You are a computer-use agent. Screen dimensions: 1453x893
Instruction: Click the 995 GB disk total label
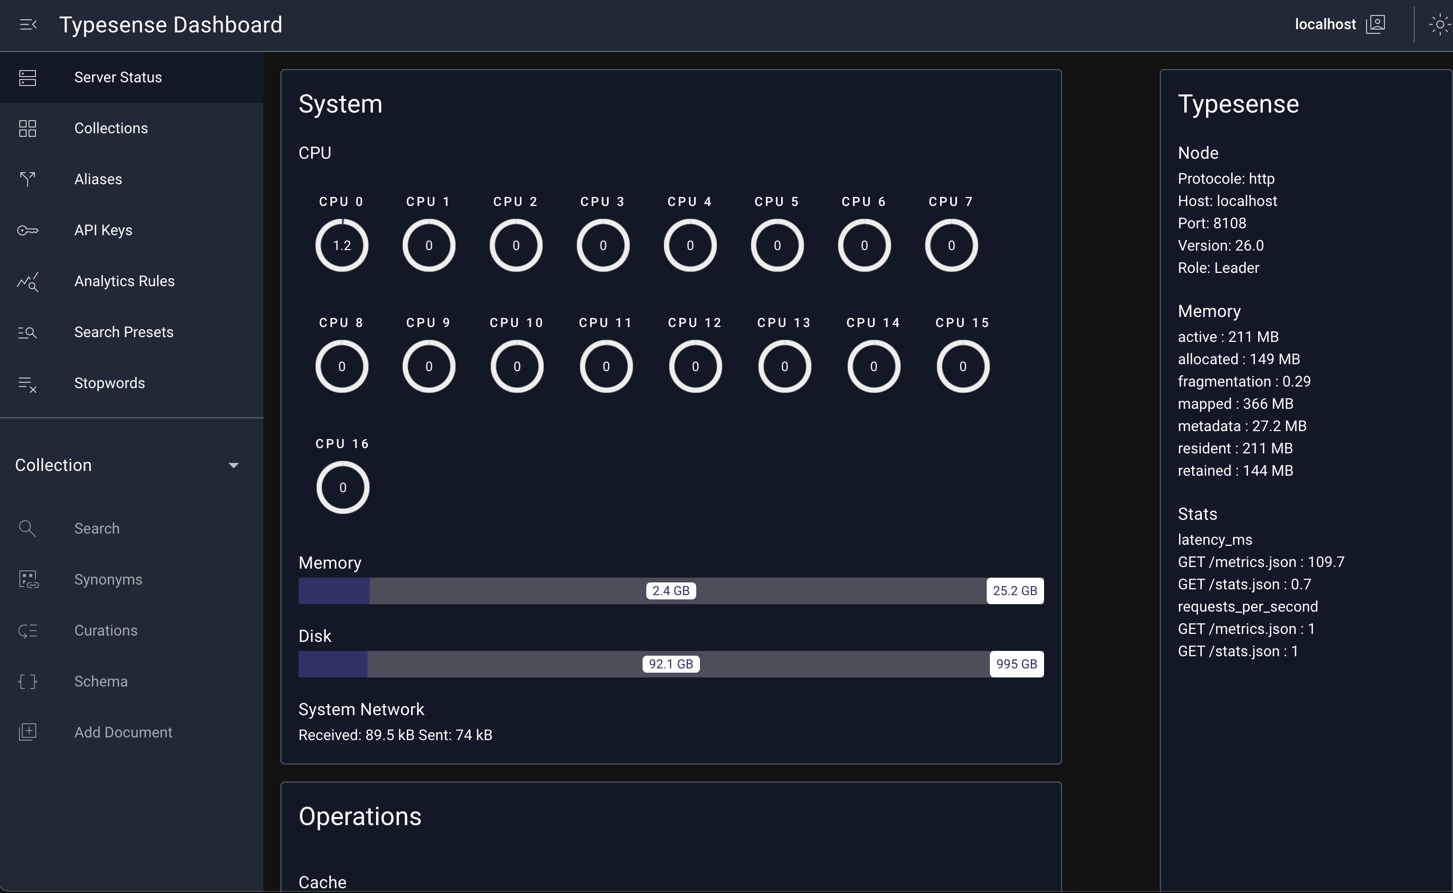point(1016,664)
